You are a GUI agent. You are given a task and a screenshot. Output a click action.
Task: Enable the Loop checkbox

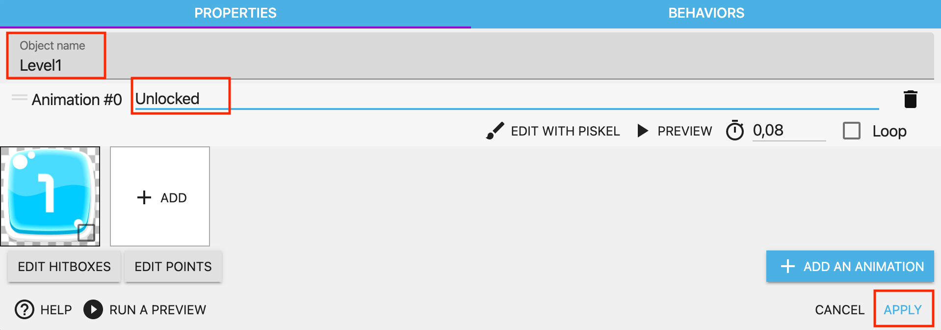click(x=852, y=131)
